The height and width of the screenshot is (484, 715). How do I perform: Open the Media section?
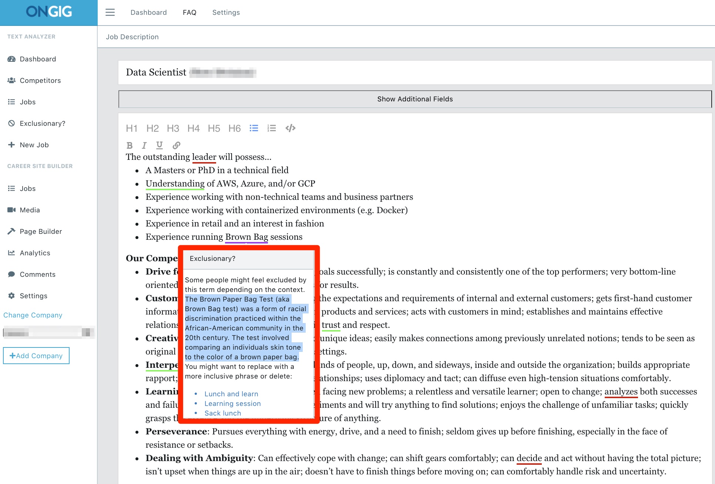[x=30, y=210]
